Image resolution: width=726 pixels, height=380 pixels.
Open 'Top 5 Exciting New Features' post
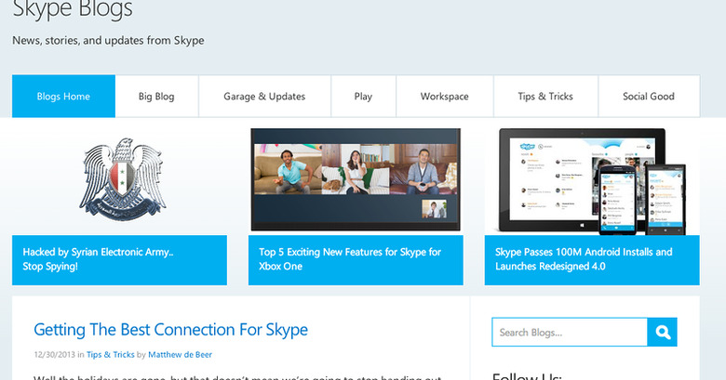[356, 260]
